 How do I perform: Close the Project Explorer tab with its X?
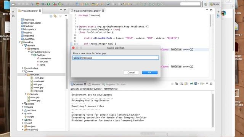[x=40, y=11]
